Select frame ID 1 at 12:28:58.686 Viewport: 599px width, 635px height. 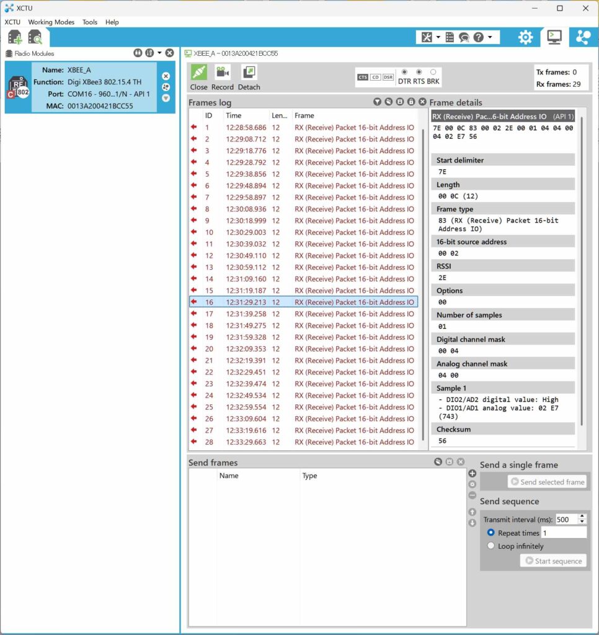[x=304, y=128]
